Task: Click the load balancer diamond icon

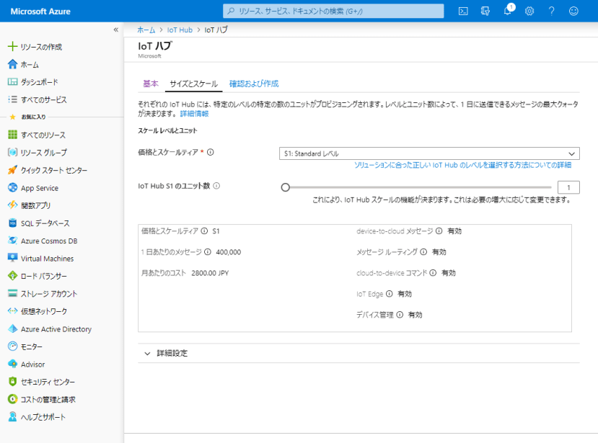Action: pyautogui.click(x=12, y=276)
